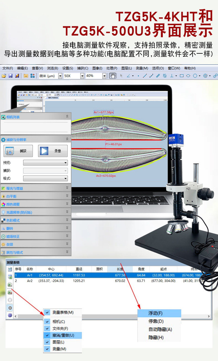The height and width of the screenshot is (361, 218).
Task: Choose 浮动(F) in the docking menu
Action: (x=159, y=313)
